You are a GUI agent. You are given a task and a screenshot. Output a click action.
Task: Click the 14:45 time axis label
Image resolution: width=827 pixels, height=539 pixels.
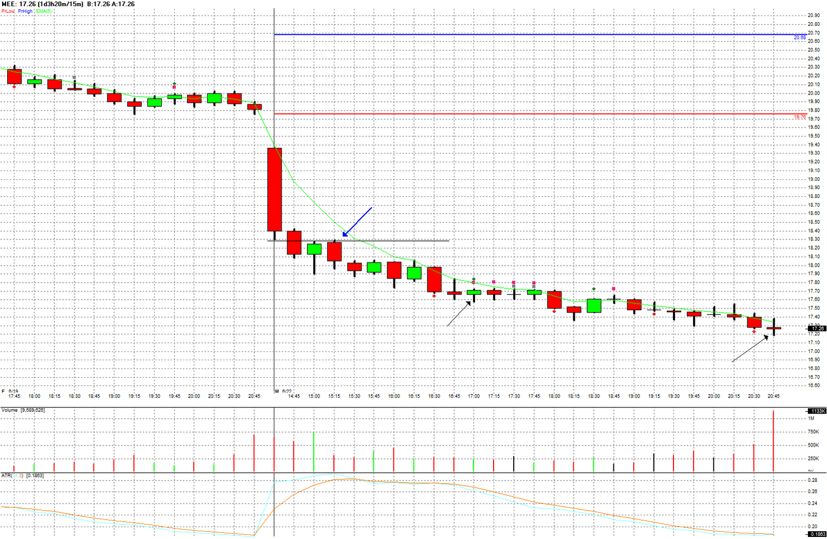[294, 396]
